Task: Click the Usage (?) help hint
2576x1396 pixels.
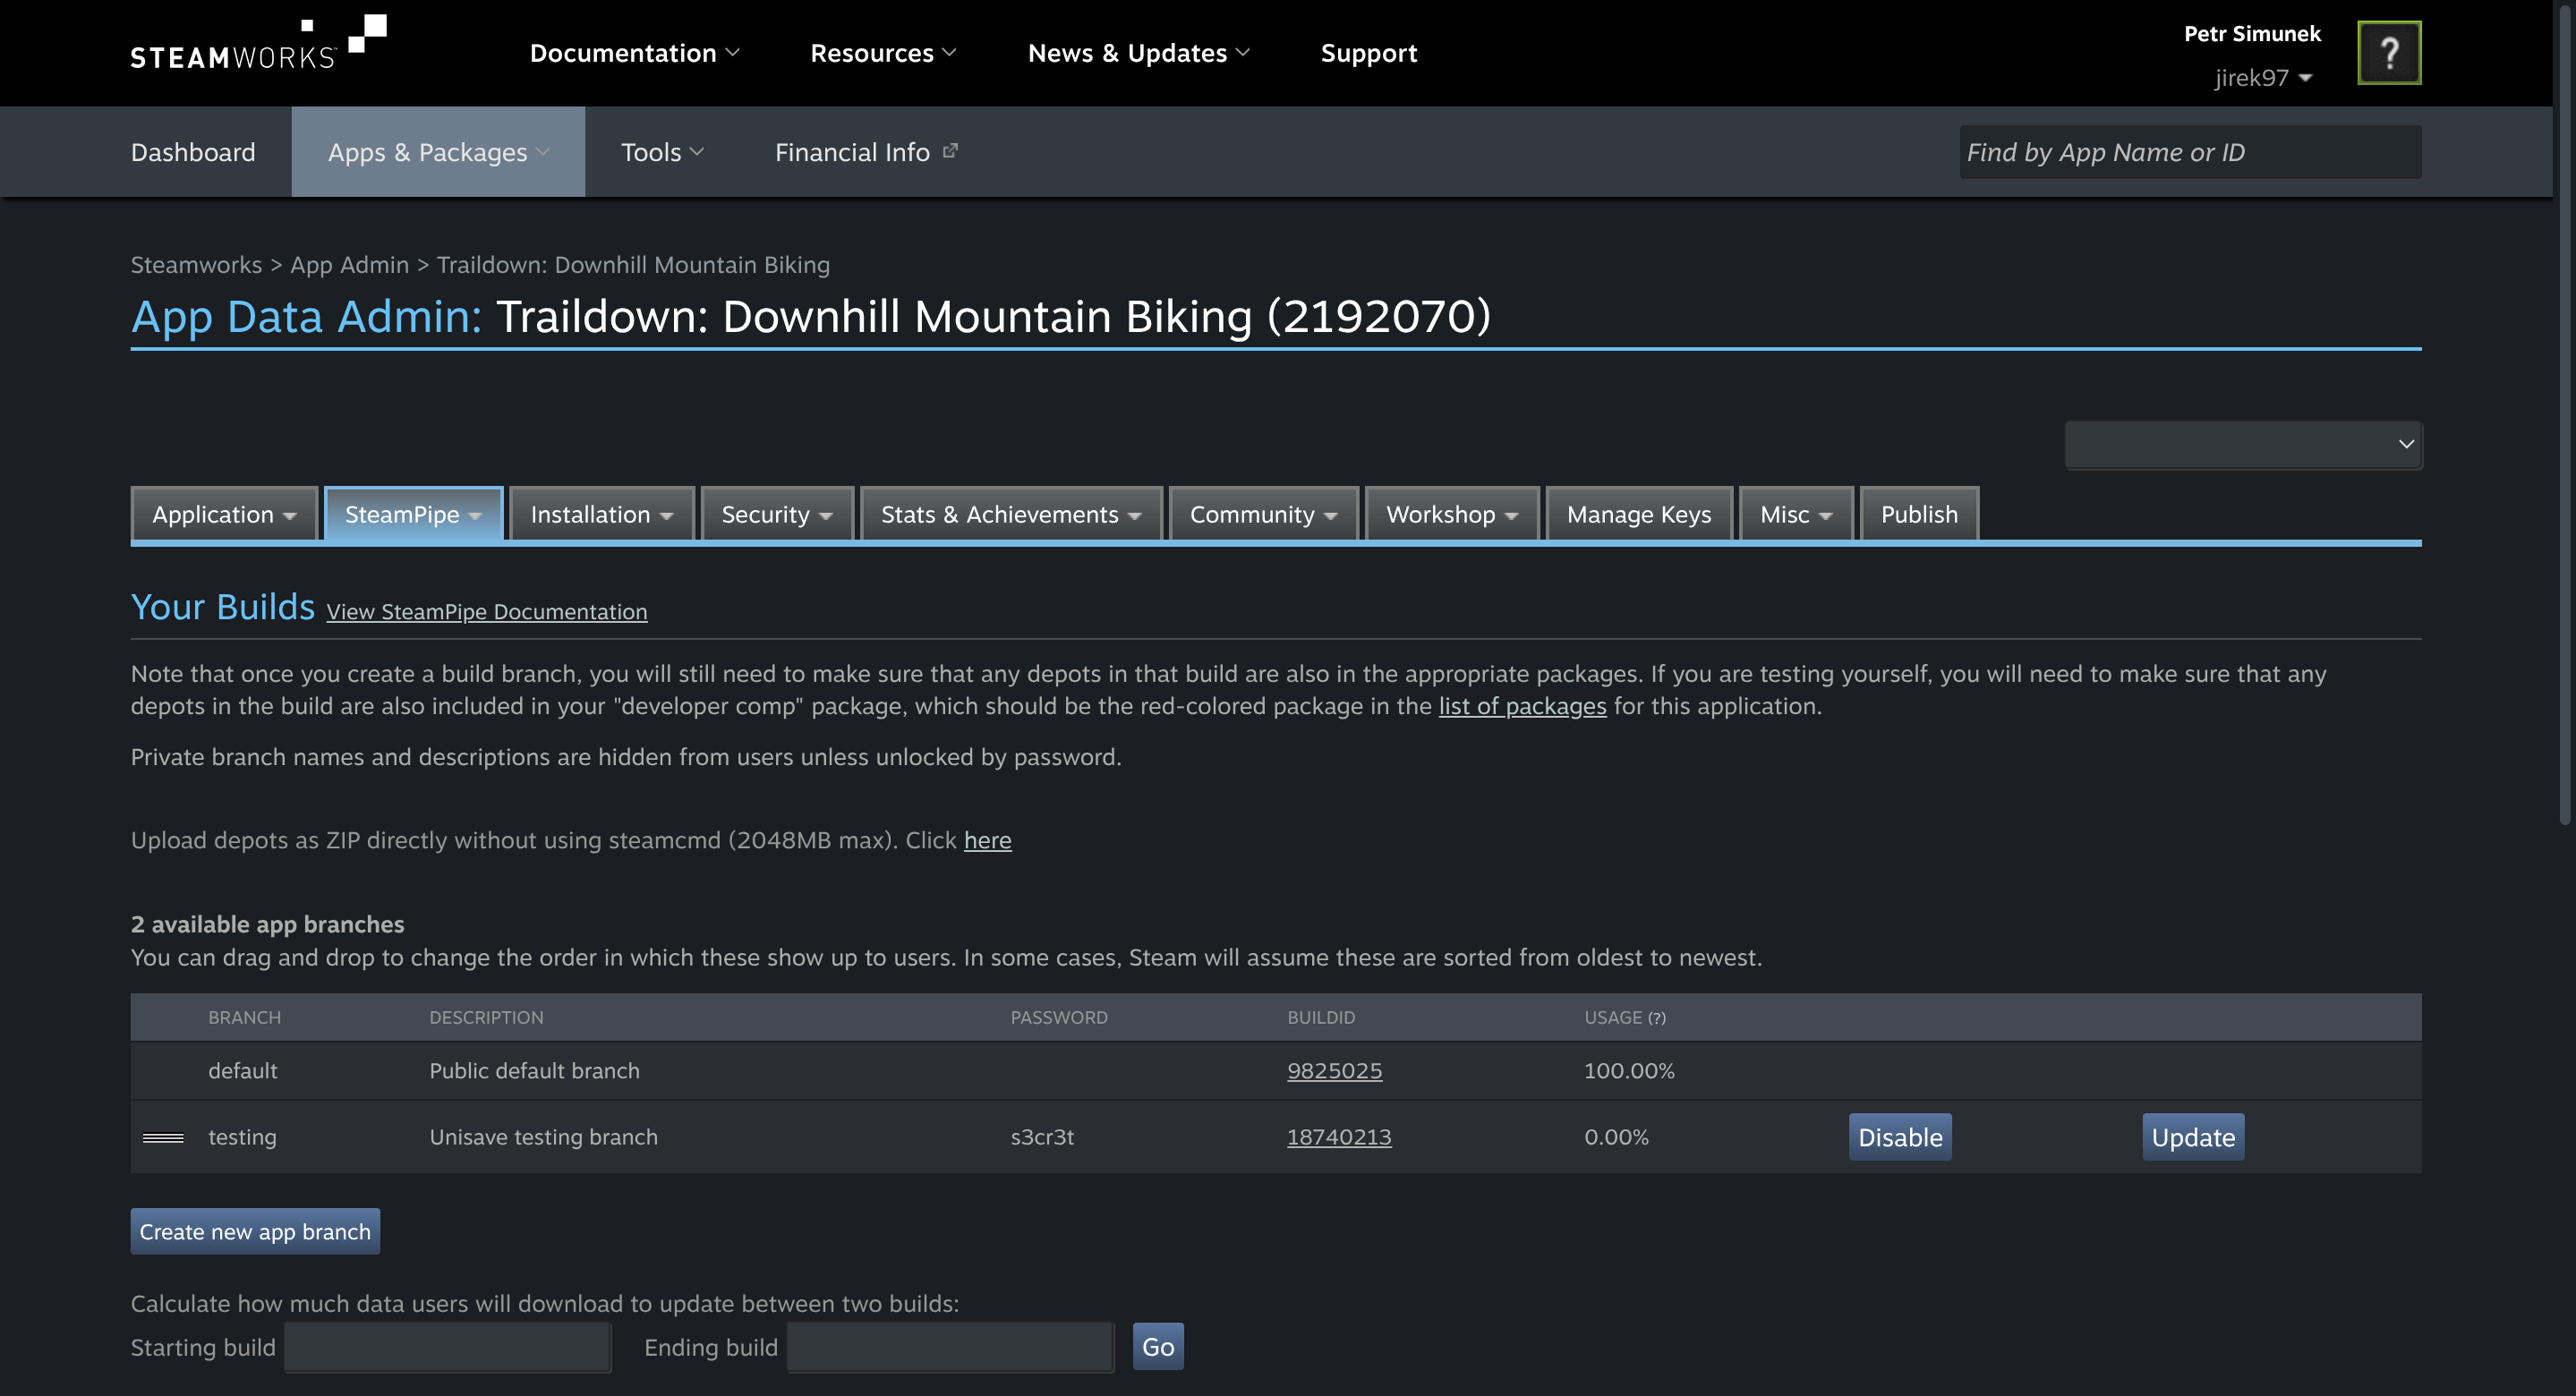Action: coord(1657,1018)
